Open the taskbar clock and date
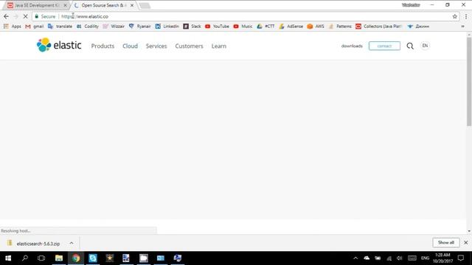Image resolution: width=472 pixels, height=265 pixels. point(442,258)
